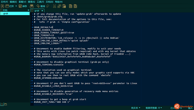Click the paste clipboard icon
The image size is (194, 110).
pyautogui.click(x=64, y=6)
